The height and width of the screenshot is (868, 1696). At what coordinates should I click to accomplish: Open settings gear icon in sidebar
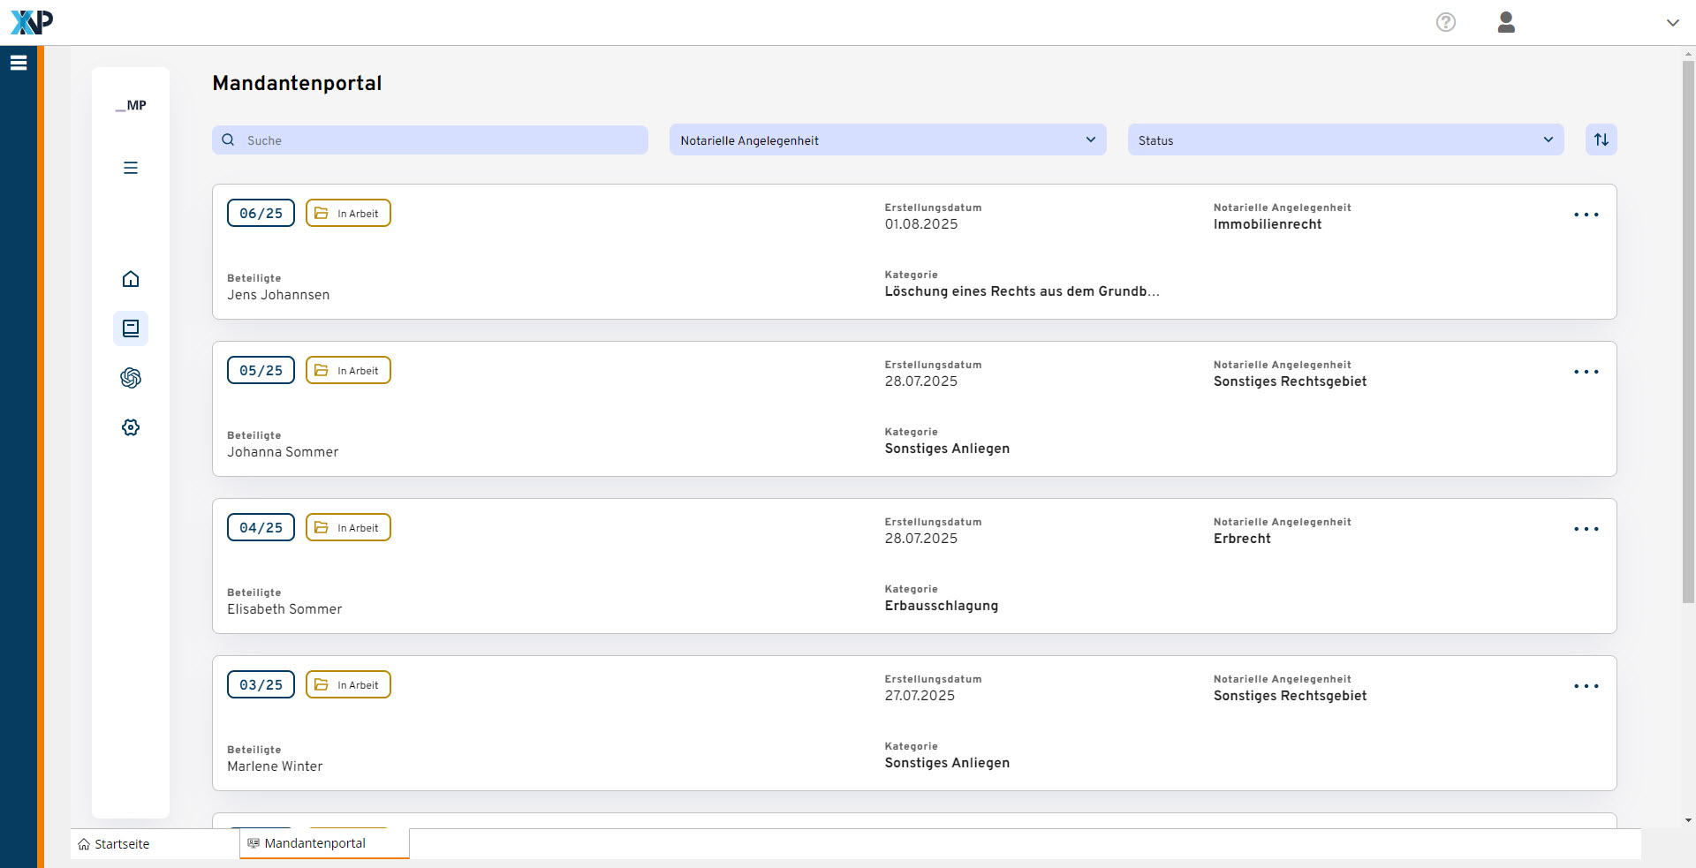pos(131,427)
